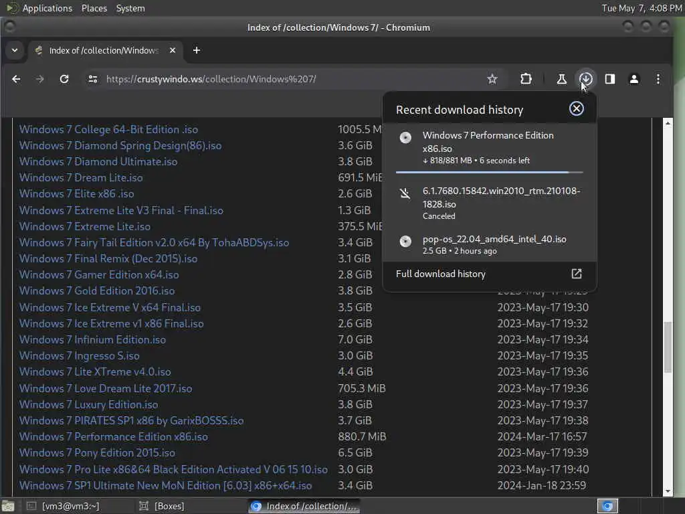This screenshot has width=685, height=514.
Task: Click Windows 7 PIRATES SP1 x86 link
Action: point(131,420)
